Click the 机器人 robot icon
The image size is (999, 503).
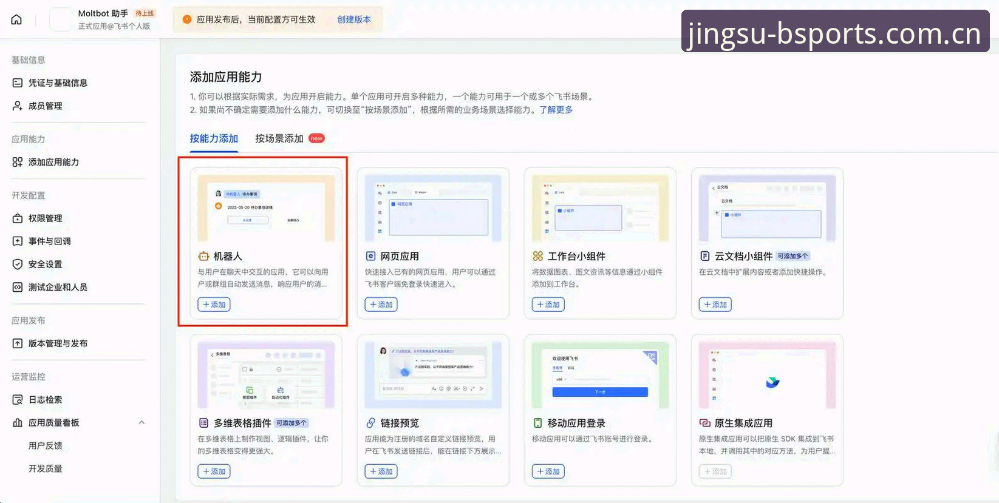(x=203, y=256)
